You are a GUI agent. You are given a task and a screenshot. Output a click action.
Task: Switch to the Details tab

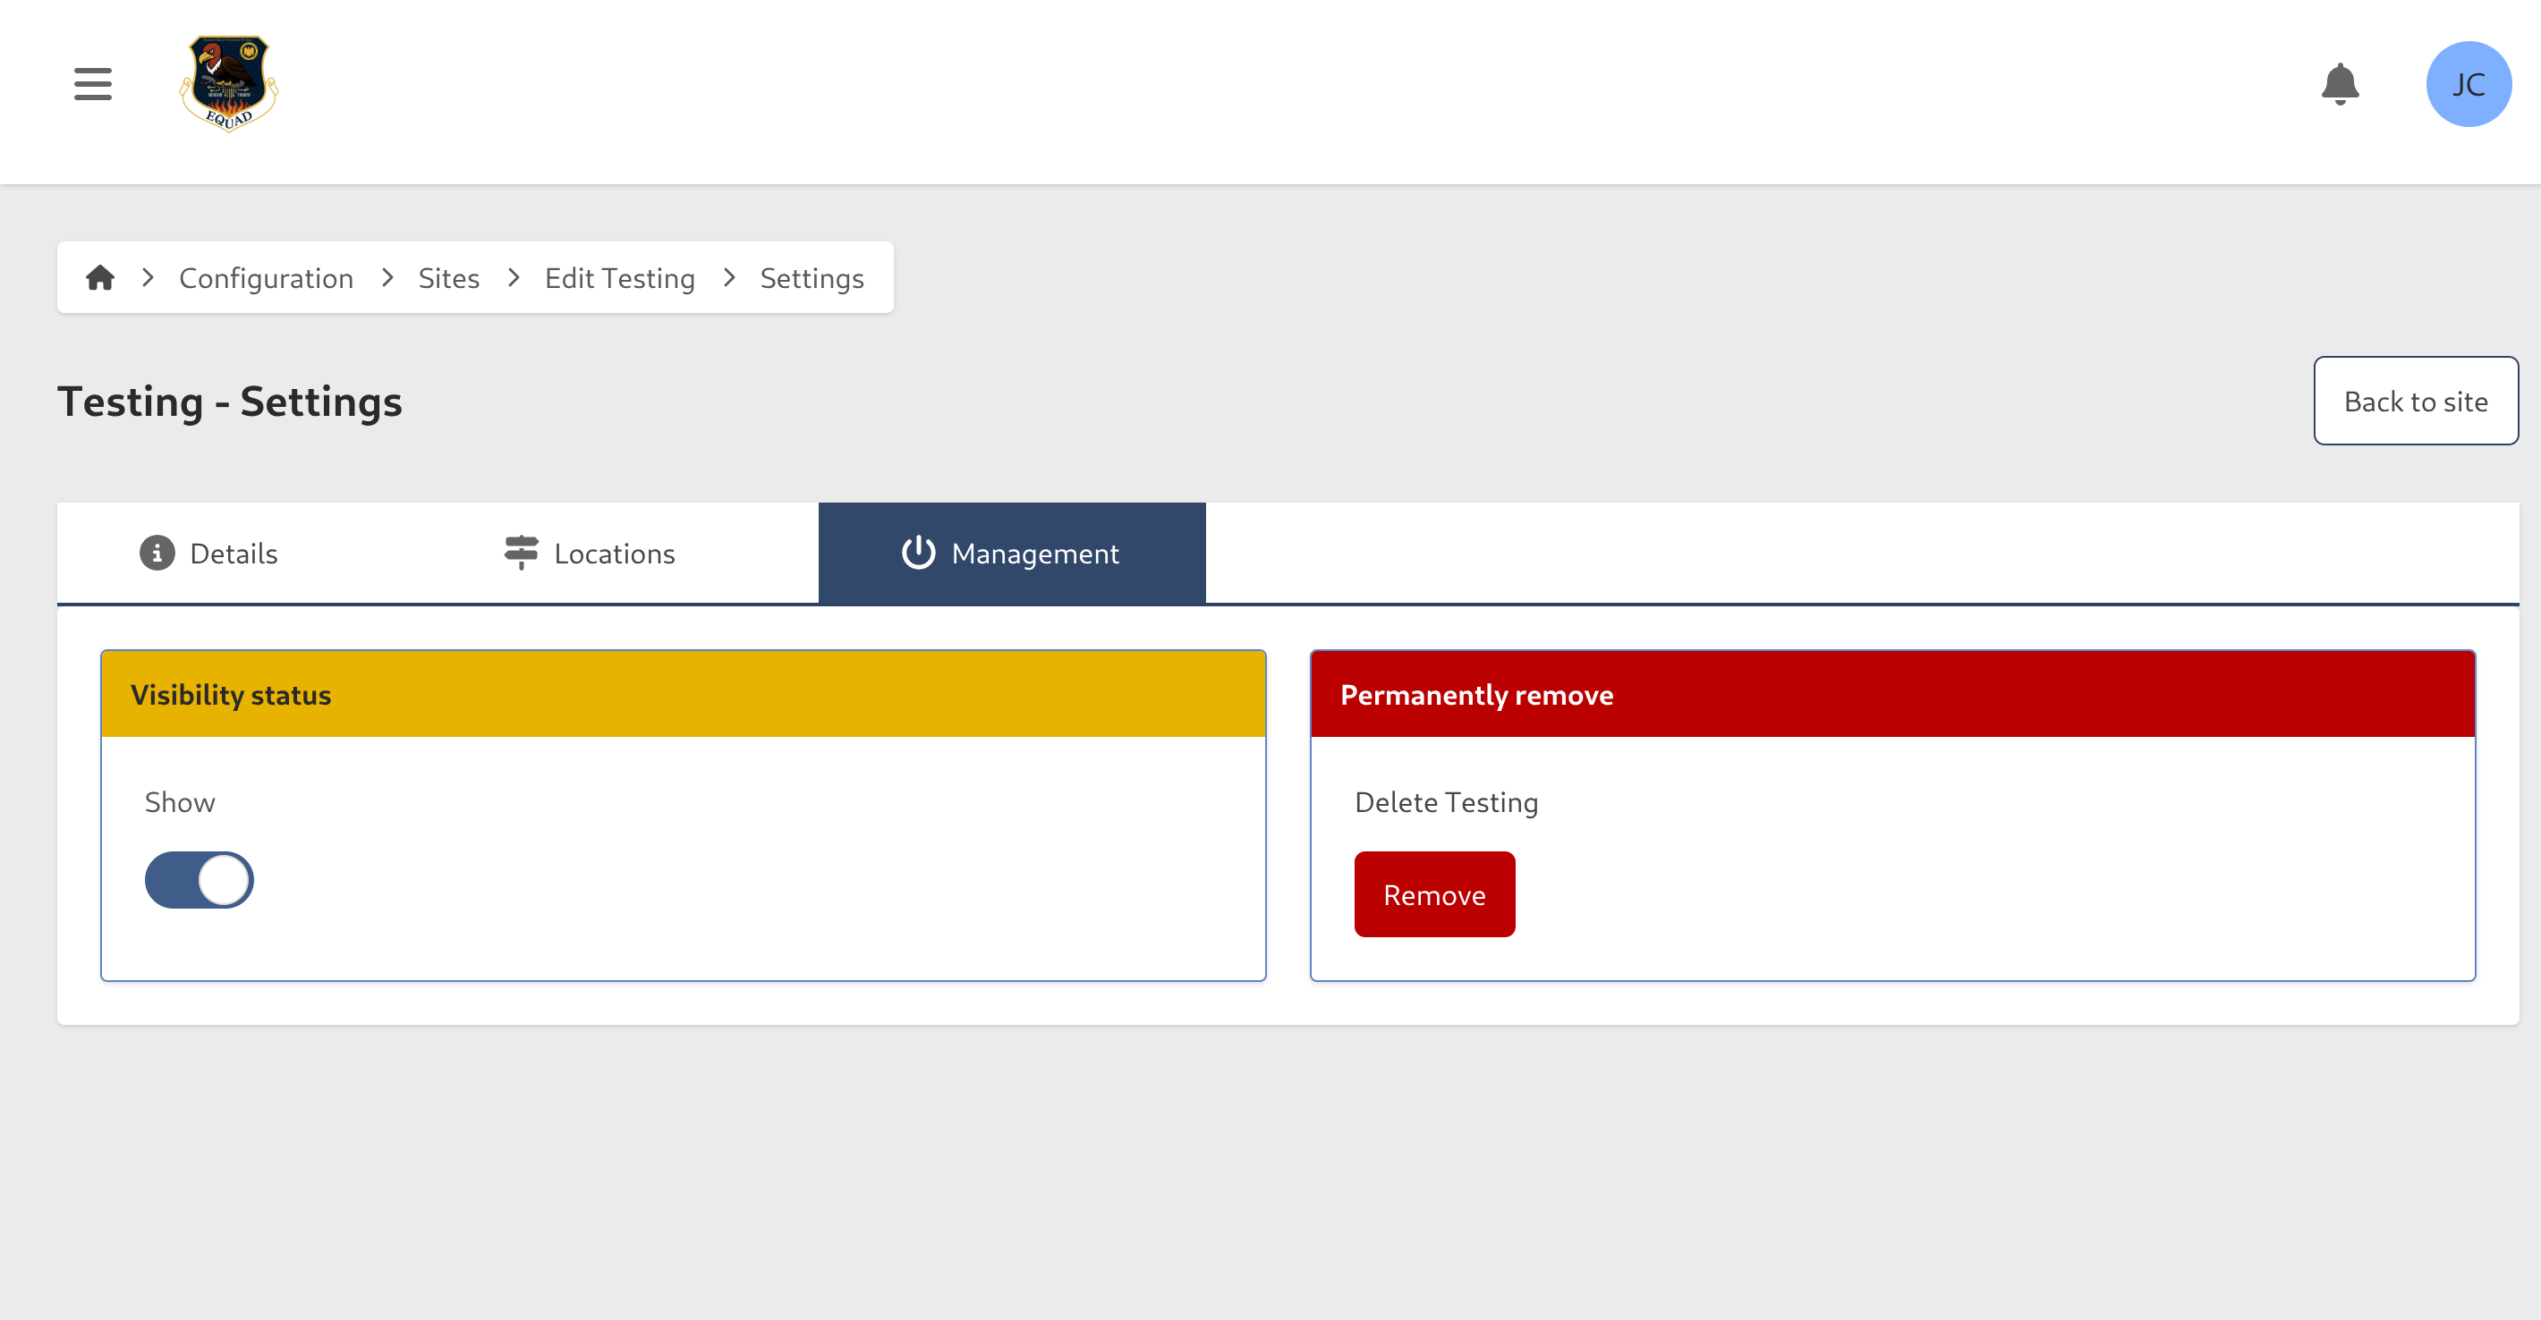point(234,553)
